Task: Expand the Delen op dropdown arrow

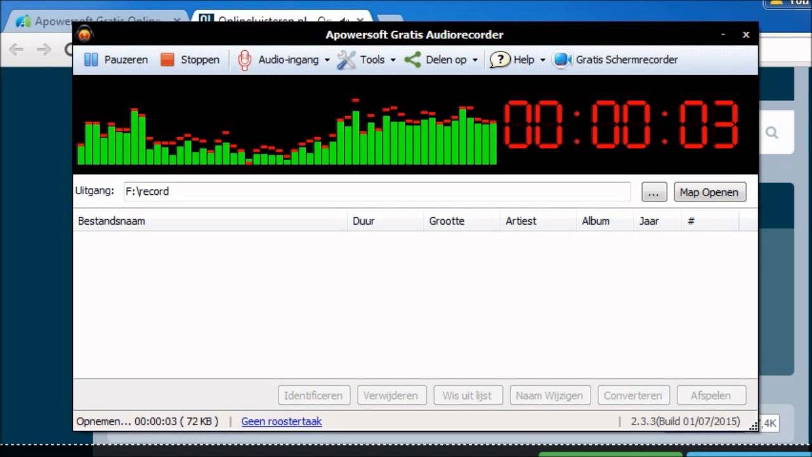Action: pos(475,60)
